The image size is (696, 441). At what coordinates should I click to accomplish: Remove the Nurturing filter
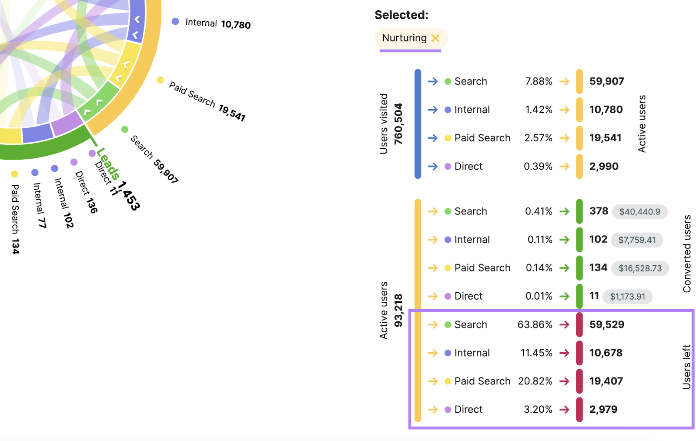click(435, 38)
